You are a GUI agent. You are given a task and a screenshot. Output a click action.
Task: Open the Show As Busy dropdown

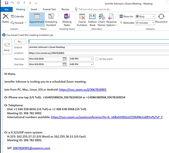coord(145,16)
